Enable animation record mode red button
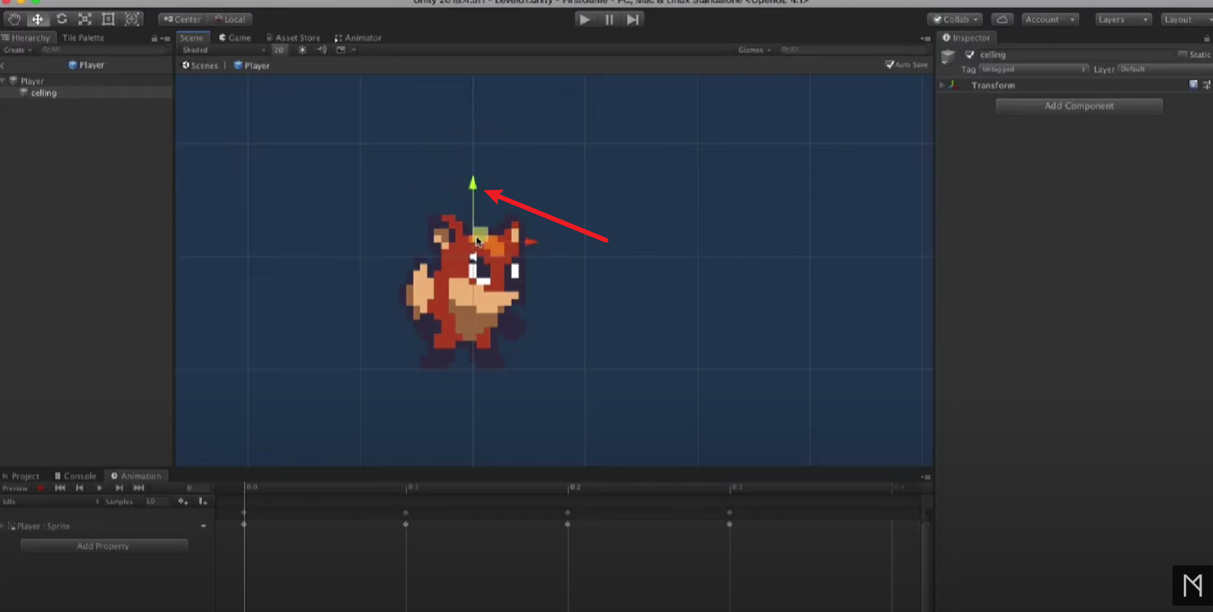 click(41, 488)
